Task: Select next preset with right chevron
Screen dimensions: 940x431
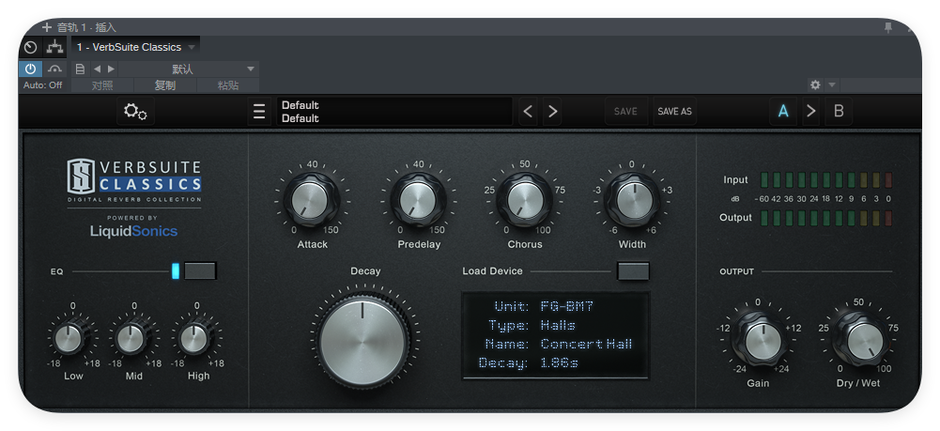Action: [553, 112]
